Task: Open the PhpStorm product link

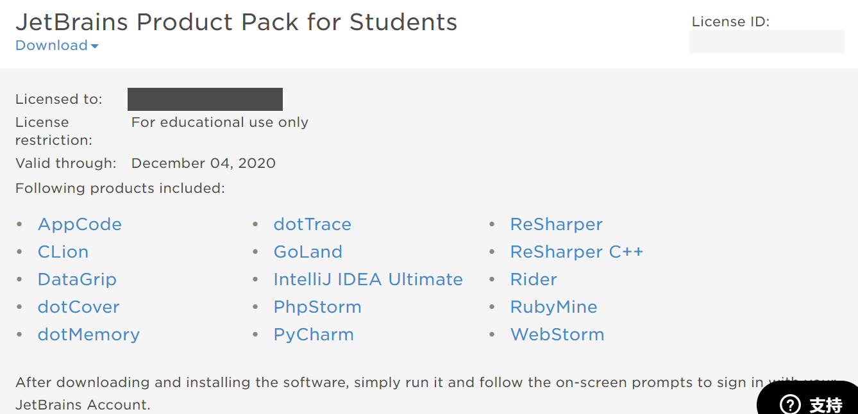Action: click(317, 307)
